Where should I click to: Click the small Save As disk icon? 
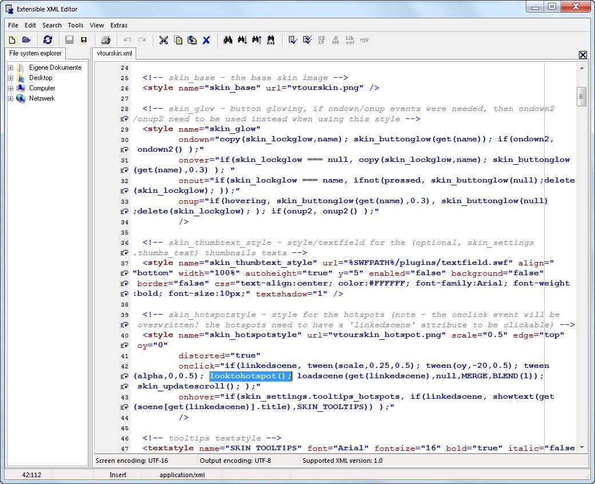pyautogui.click(x=84, y=40)
